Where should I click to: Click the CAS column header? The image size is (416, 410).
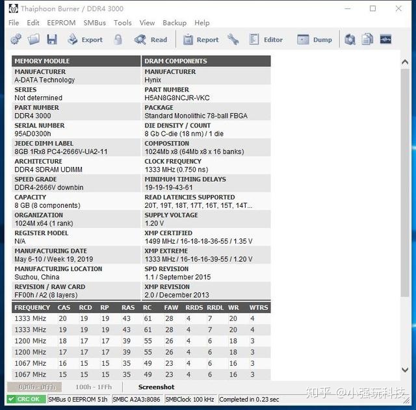64,307
